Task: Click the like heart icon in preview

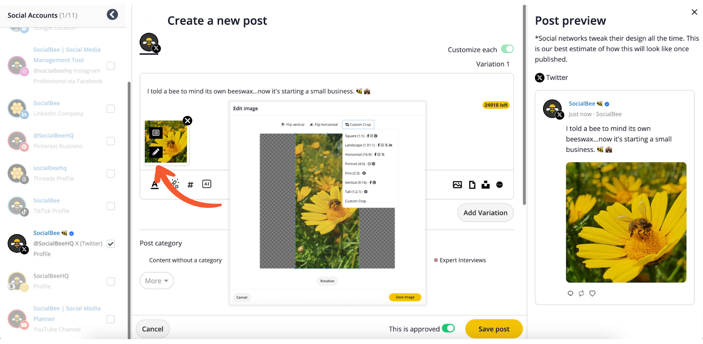Action: pos(592,293)
